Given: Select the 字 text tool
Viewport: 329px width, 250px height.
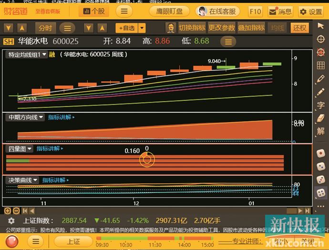Looking at the screenshot, I should pyautogui.click(x=320, y=105).
